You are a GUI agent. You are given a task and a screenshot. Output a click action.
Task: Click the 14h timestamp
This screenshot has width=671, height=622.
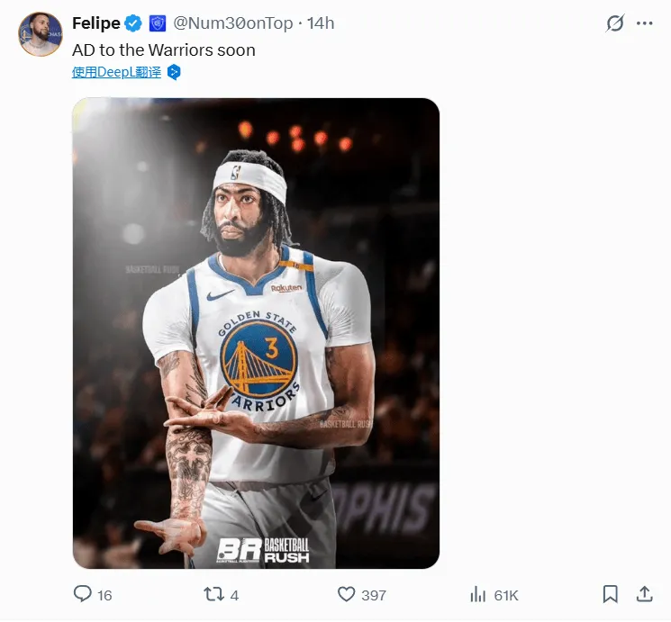[x=321, y=23]
